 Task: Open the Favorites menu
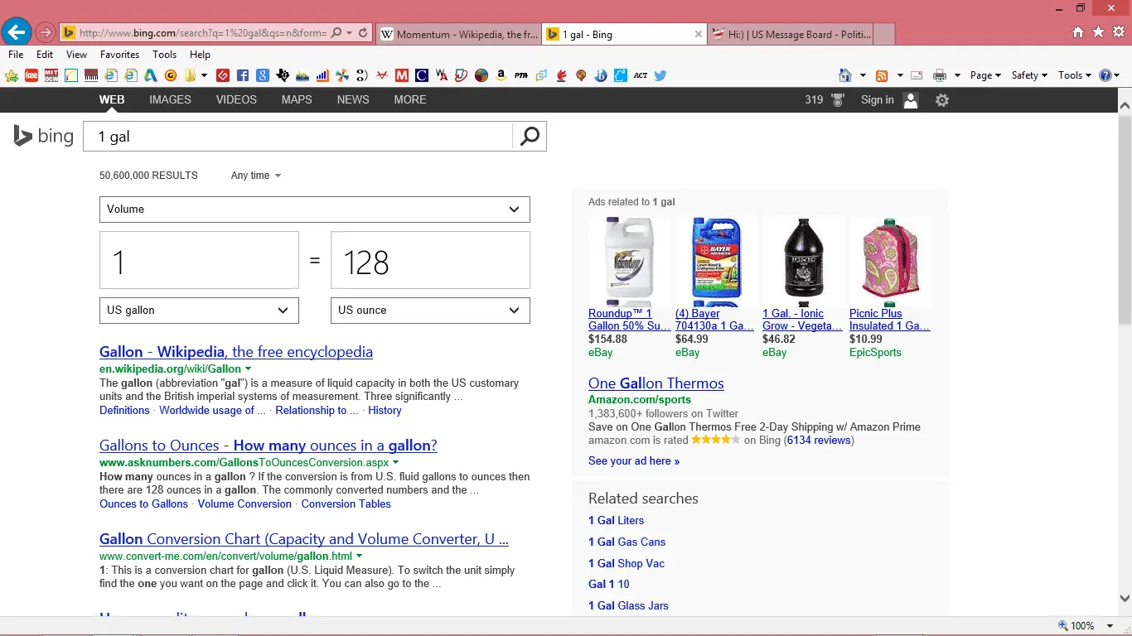point(119,55)
